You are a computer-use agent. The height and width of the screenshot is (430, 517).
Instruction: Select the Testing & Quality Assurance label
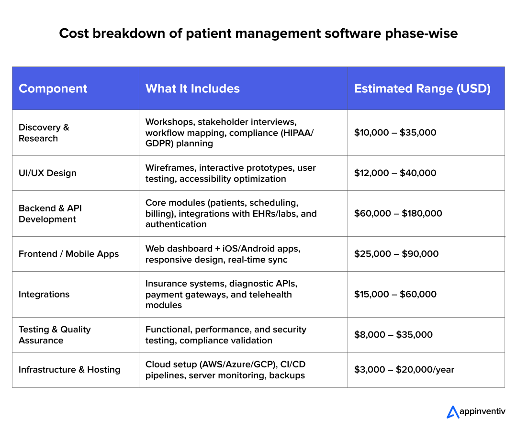click(55, 335)
